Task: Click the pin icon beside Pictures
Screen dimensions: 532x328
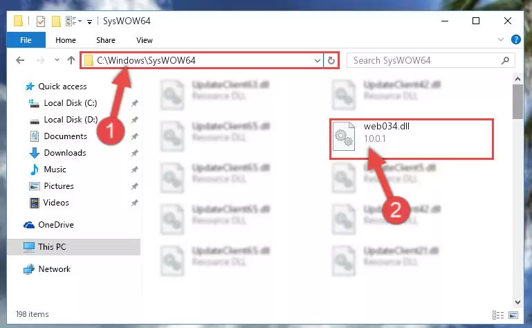Action: [135, 186]
